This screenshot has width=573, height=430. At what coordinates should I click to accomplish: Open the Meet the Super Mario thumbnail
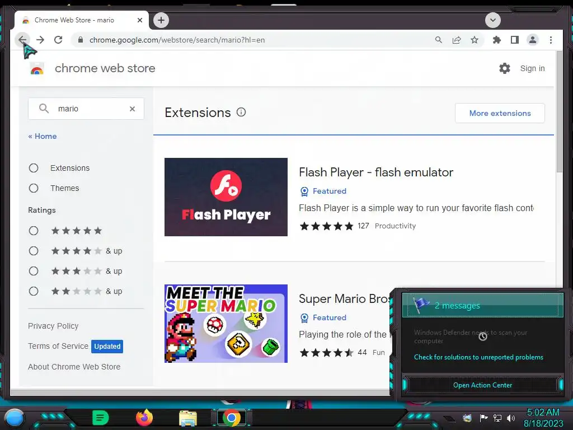(226, 324)
